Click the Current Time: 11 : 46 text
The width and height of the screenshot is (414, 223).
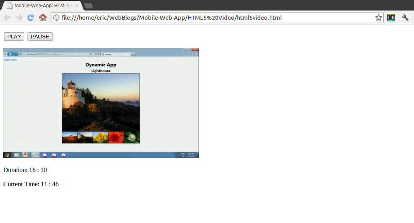(31, 184)
